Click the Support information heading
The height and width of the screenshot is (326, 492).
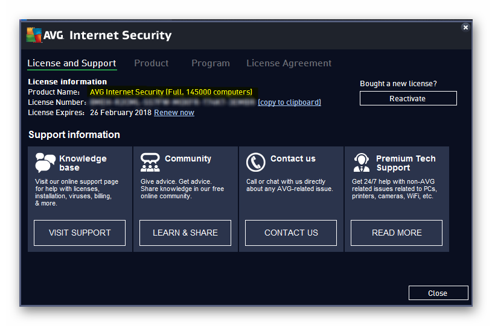74,134
